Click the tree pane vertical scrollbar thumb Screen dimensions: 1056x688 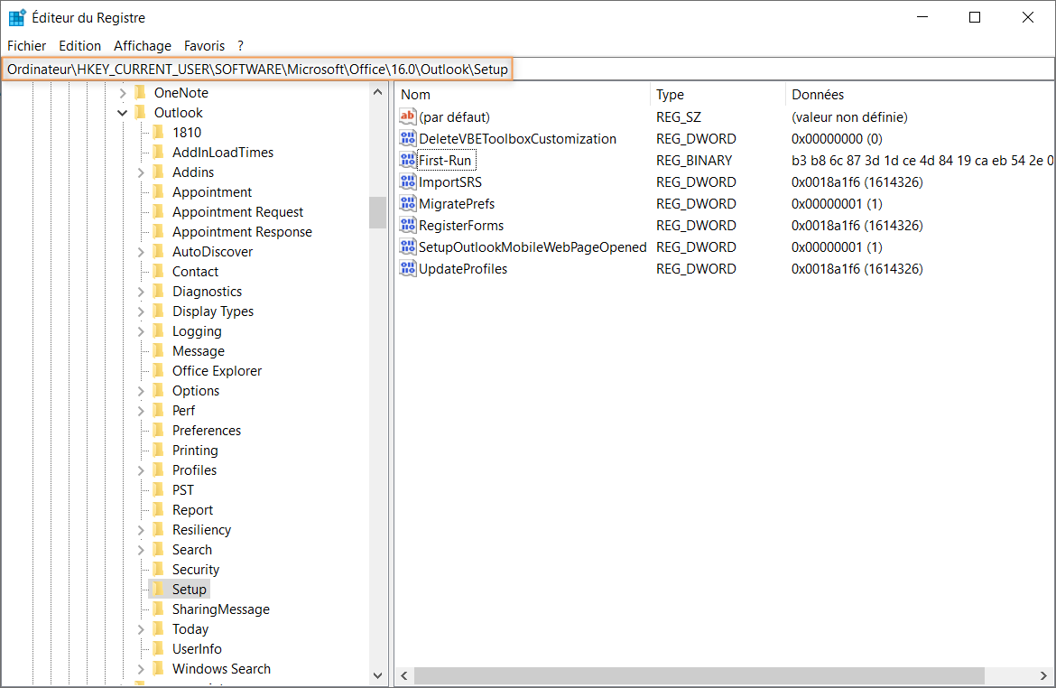coord(377,212)
